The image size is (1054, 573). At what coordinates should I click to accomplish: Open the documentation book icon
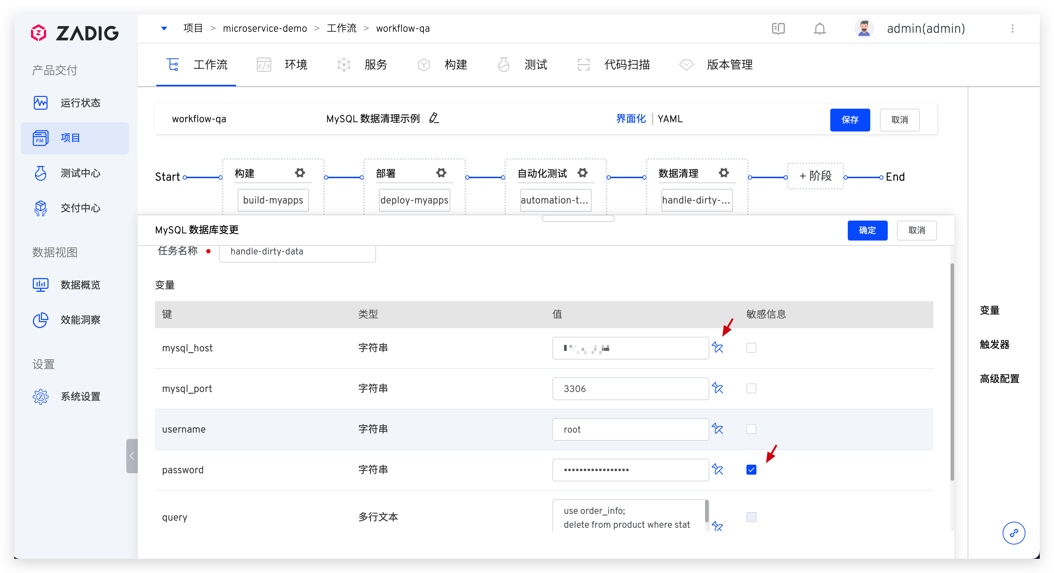pos(778,29)
